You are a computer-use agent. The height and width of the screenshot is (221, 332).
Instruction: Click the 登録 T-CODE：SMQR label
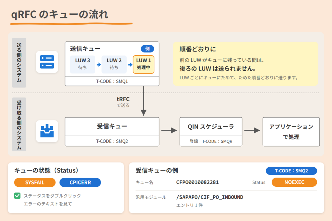(211, 141)
